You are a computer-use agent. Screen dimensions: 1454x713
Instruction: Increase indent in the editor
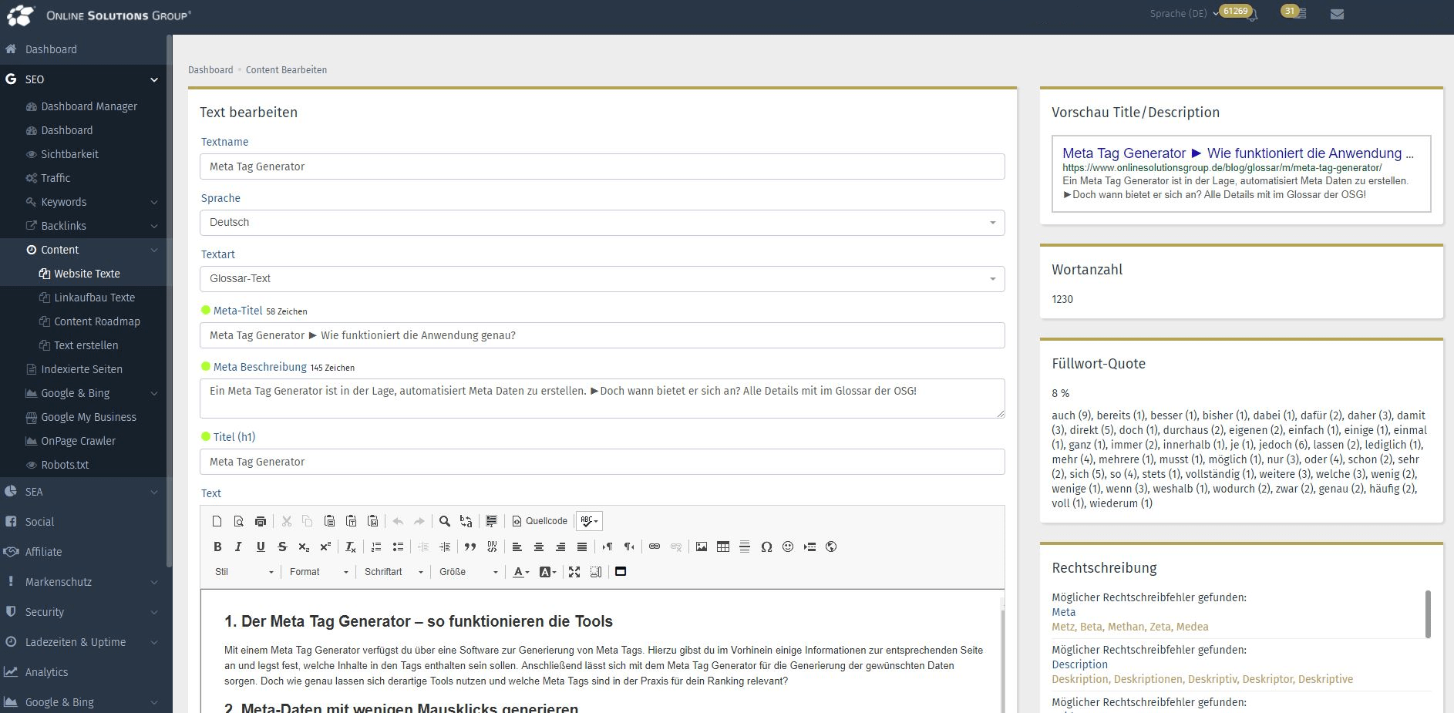point(445,547)
